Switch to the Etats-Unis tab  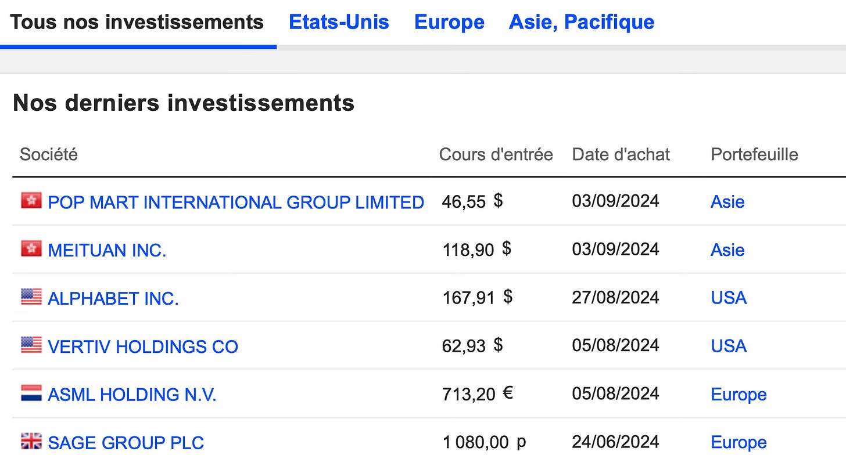(x=339, y=21)
